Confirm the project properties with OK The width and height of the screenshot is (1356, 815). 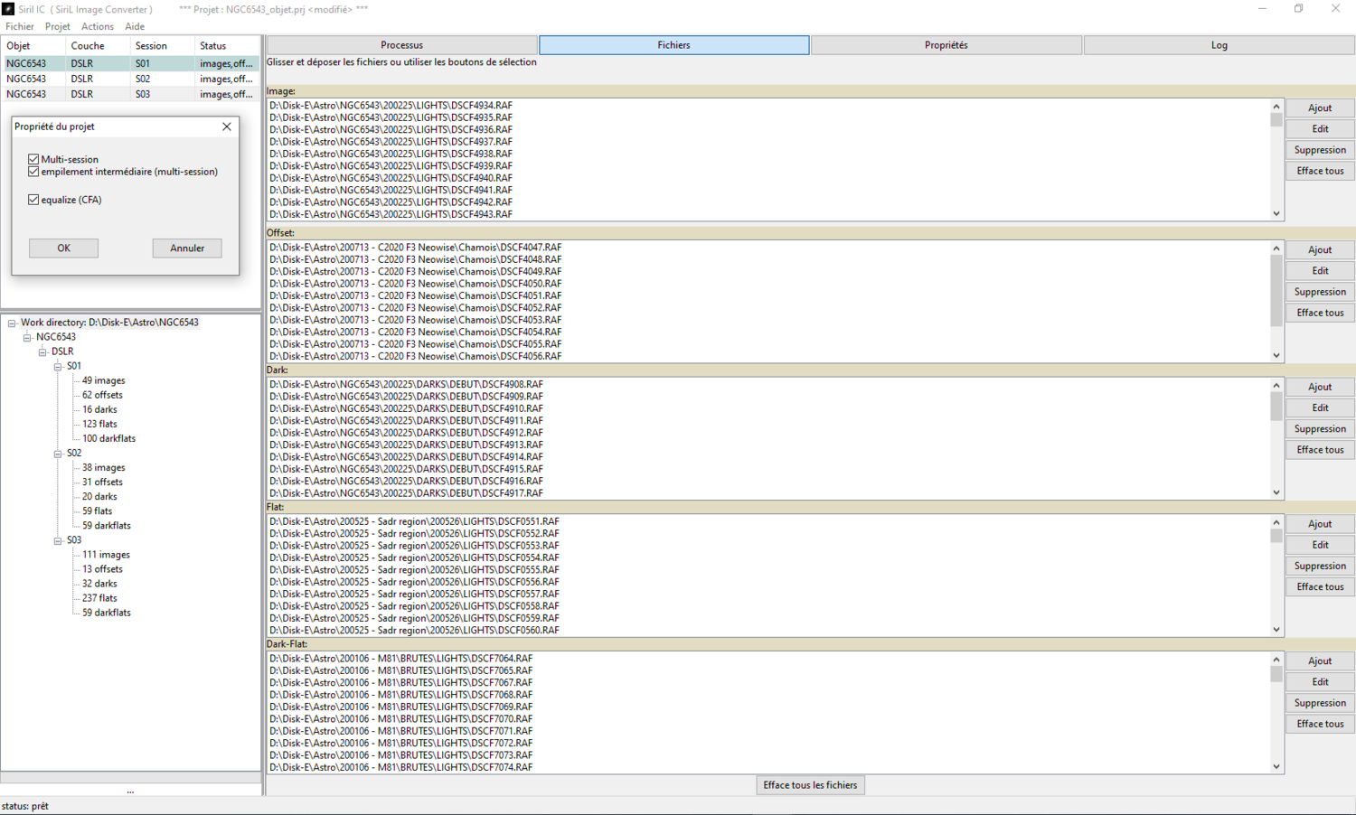(x=63, y=248)
